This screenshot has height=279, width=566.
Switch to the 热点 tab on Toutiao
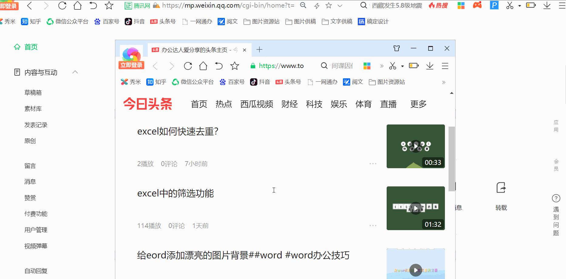coord(224,104)
